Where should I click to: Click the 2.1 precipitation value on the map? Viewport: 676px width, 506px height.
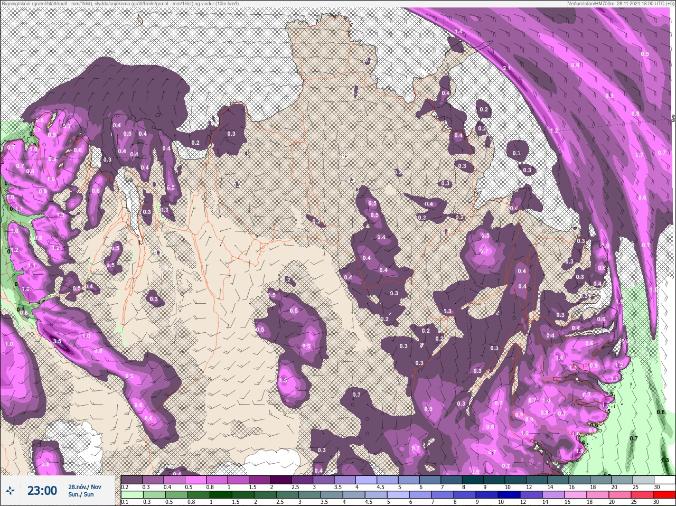tap(507, 69)
